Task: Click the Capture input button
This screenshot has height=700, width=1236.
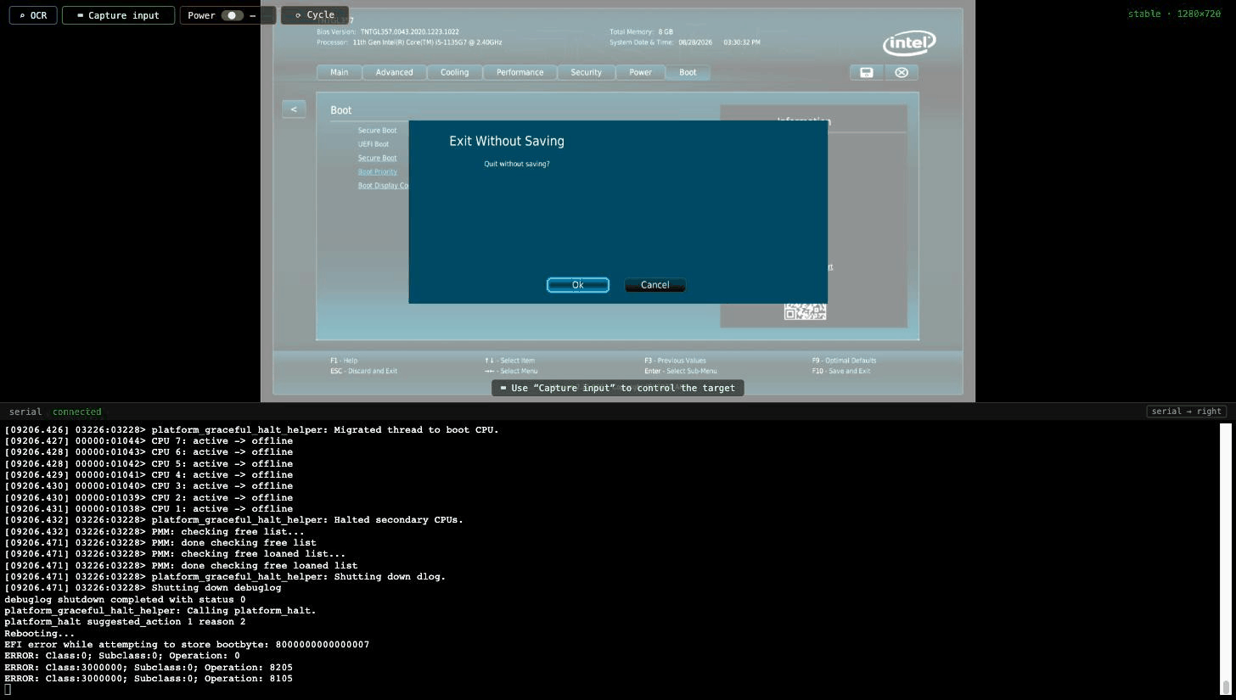Action: (x=118, y=15)
